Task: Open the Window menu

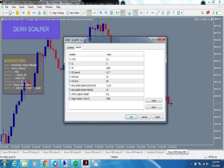Action: (49, 7)
